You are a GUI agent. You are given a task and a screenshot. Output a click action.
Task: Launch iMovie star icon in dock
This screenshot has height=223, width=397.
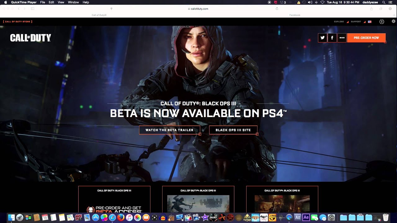tap(205, 217)
